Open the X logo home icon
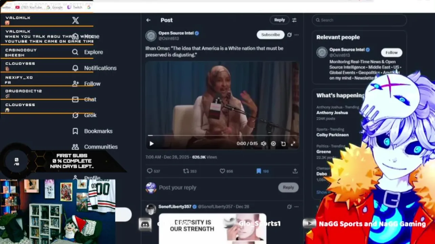Screen dimensions: 435x244 click(x=76, y=20)
